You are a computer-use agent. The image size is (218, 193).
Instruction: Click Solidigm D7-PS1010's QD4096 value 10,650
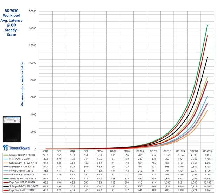(207, 186)
